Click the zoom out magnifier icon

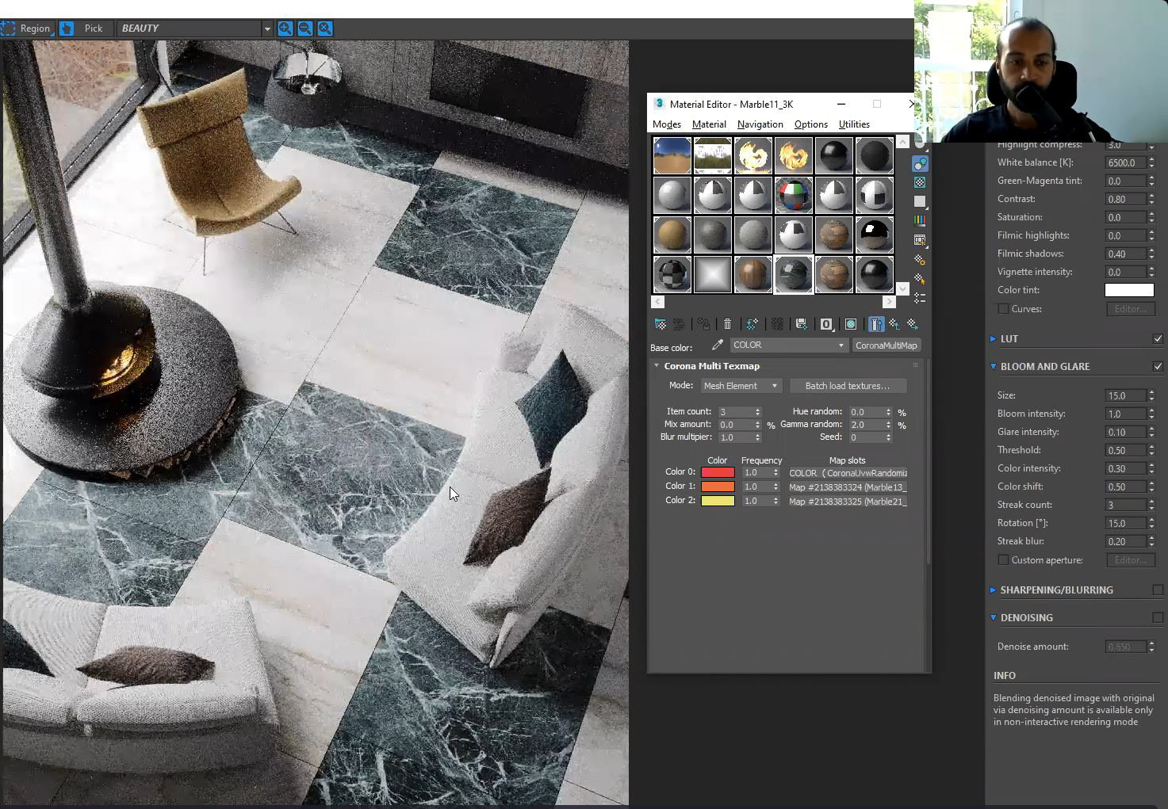tap(305, 29)
